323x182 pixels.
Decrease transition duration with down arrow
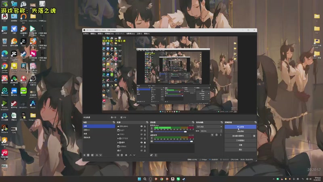(221, 132)
